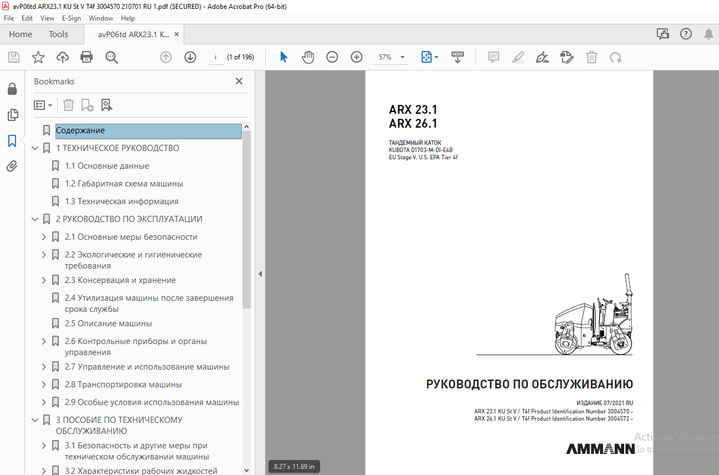Print the document with printer icon
Viewport: 719px width, 475px height.
[x=87, y=57]
